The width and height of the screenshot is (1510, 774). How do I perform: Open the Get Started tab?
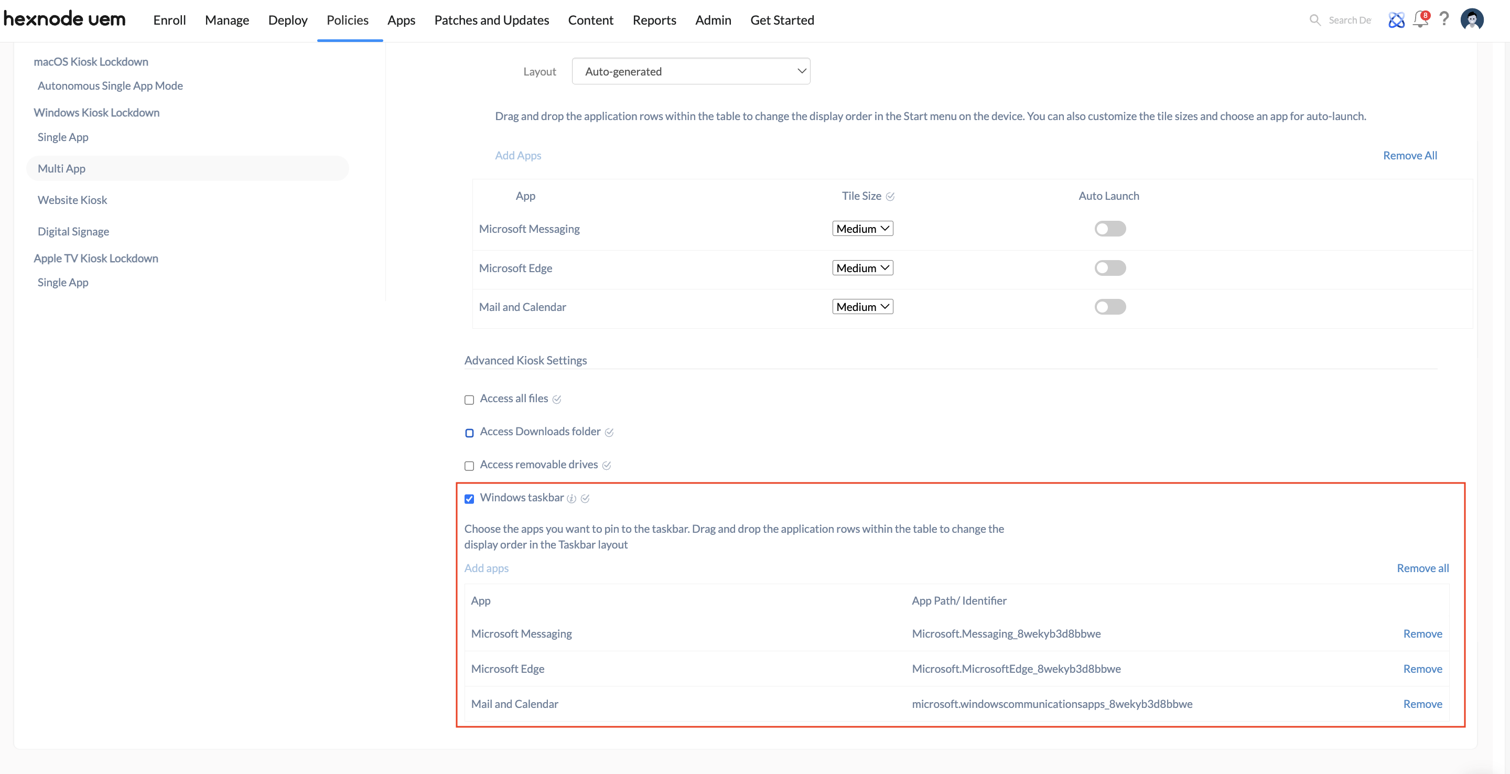point(782,20)
